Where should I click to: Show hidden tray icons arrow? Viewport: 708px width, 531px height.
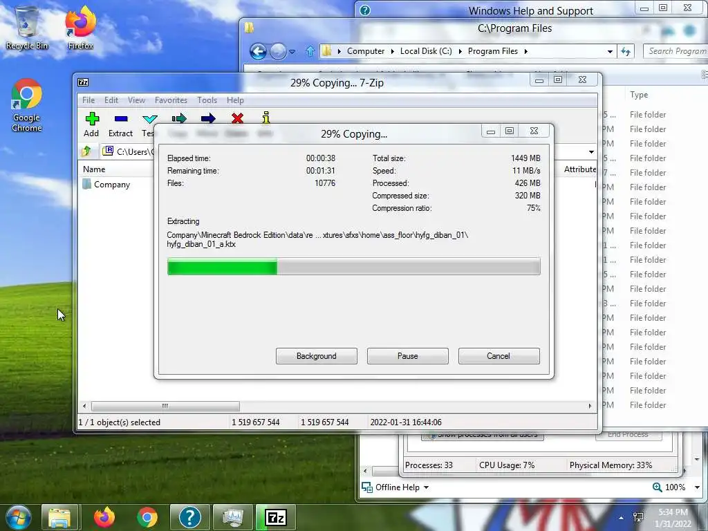pos(622,518)
